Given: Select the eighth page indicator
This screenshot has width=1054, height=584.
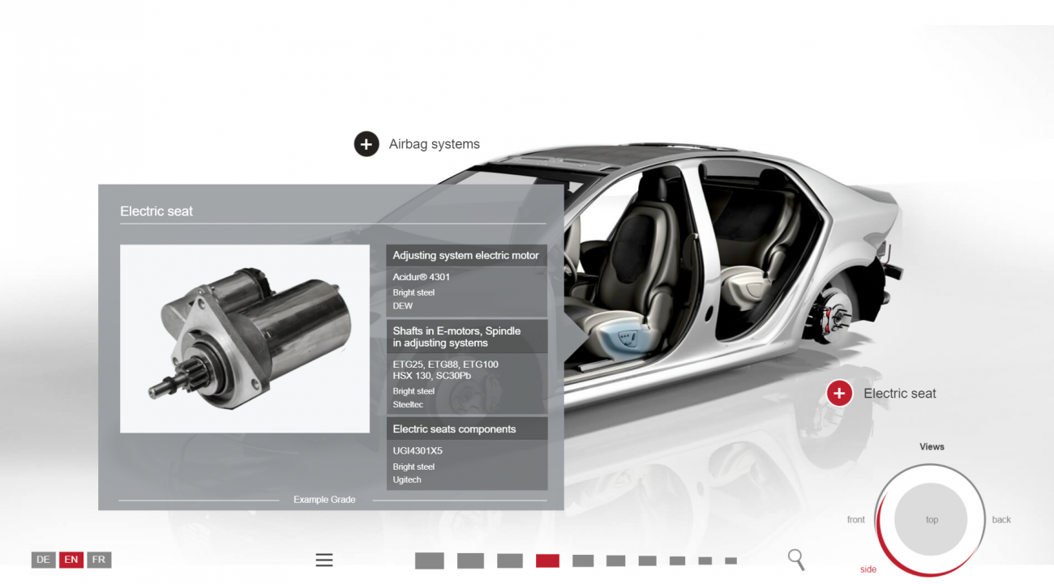Looking at the screenshot, I should tap(677, 561).
